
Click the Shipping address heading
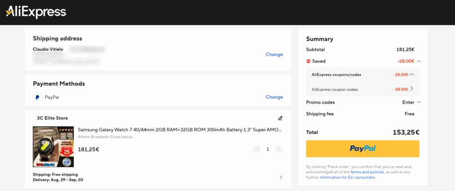(57, 38)
